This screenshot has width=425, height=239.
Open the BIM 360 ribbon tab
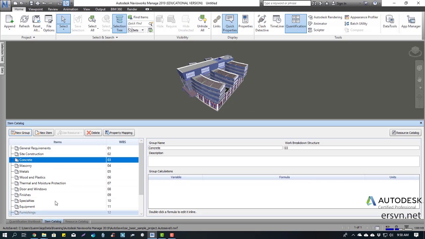[x=116, y=9]
